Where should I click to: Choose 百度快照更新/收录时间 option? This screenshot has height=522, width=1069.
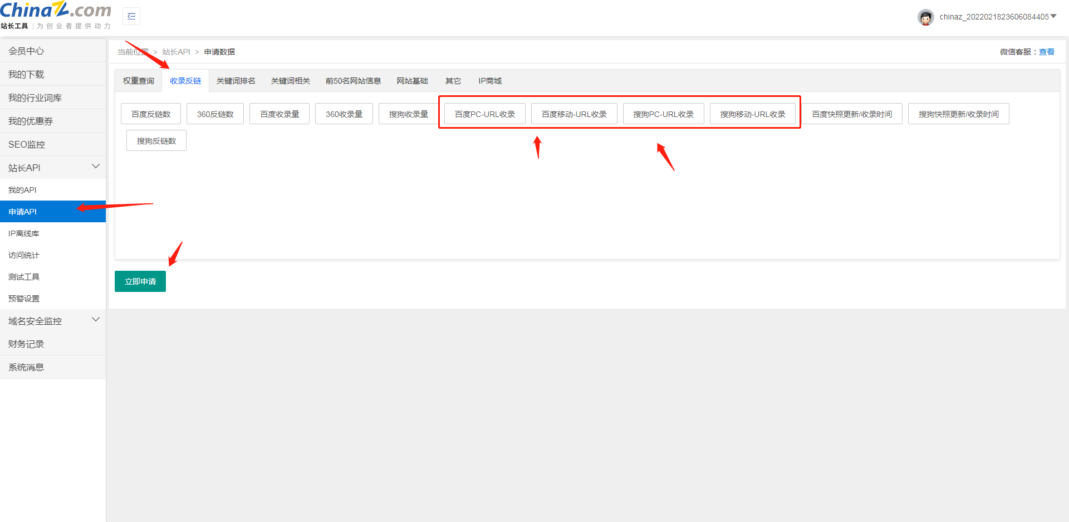pos(852,114)
